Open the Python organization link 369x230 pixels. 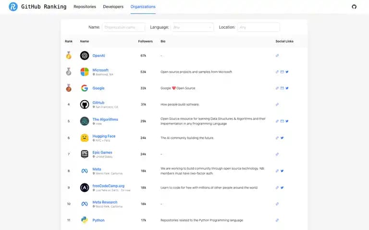pyautogui.click(x=98, y=220)
